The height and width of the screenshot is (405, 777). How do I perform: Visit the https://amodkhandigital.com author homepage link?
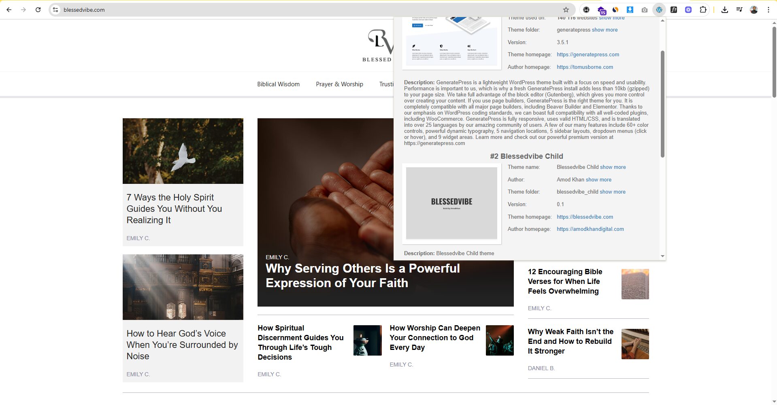[590, 229]
